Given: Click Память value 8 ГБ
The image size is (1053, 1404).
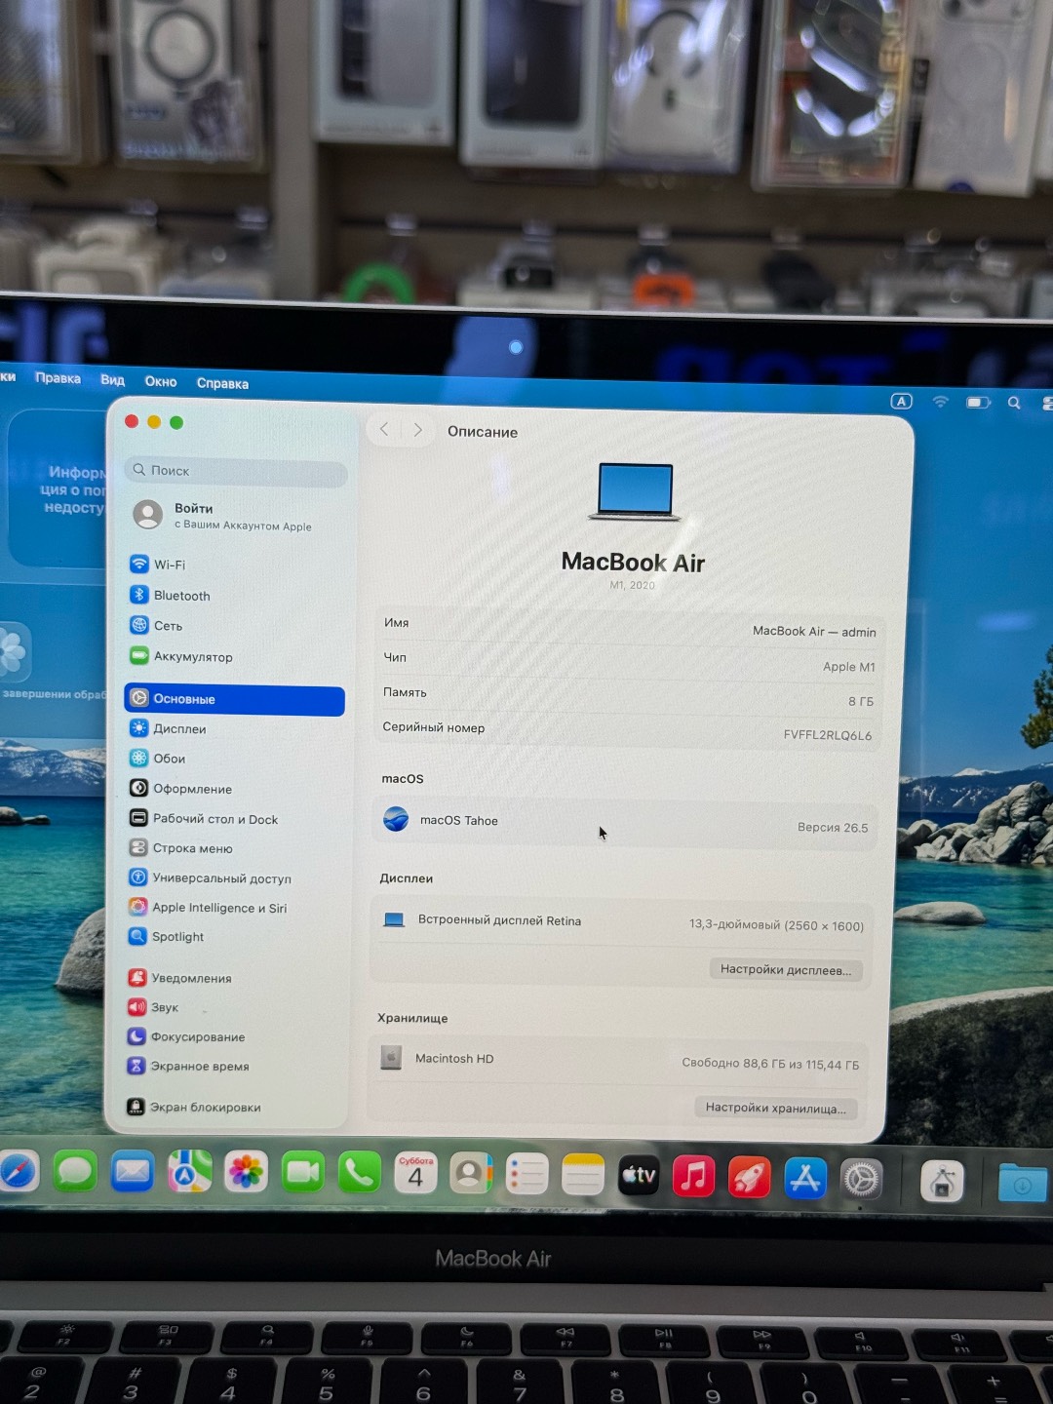Looking at the screenshot, I should coord(861,701).
